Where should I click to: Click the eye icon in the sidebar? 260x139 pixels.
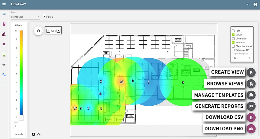point(4,65)
